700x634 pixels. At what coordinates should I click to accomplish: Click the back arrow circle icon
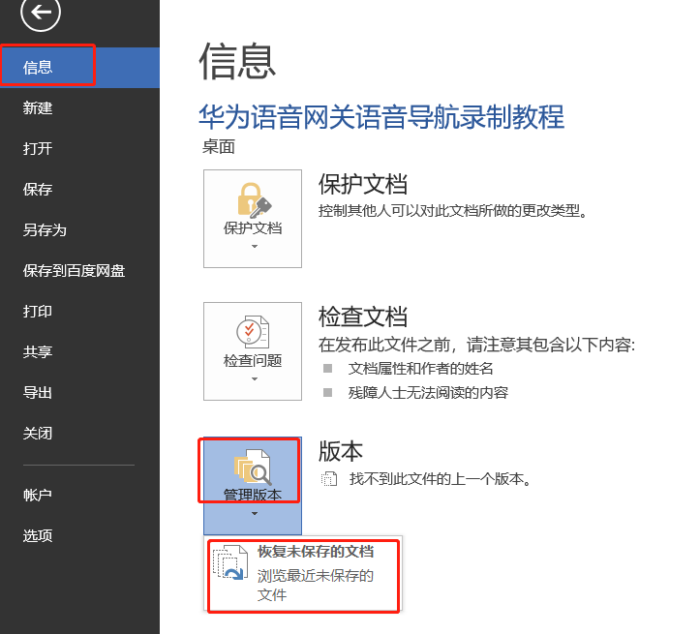[x=40, y=13]
